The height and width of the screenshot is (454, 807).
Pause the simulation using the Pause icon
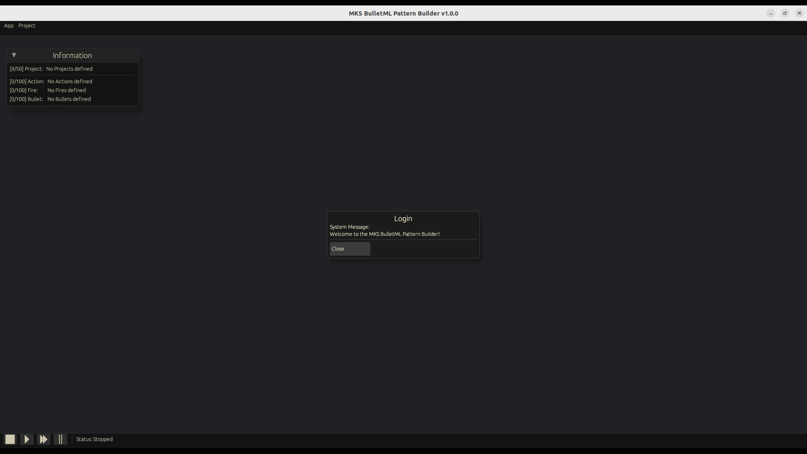61,439
